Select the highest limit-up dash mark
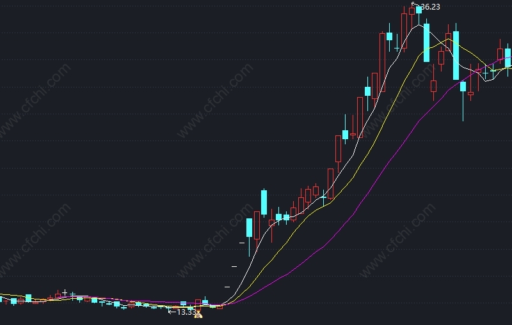 (x=242, y=243)
